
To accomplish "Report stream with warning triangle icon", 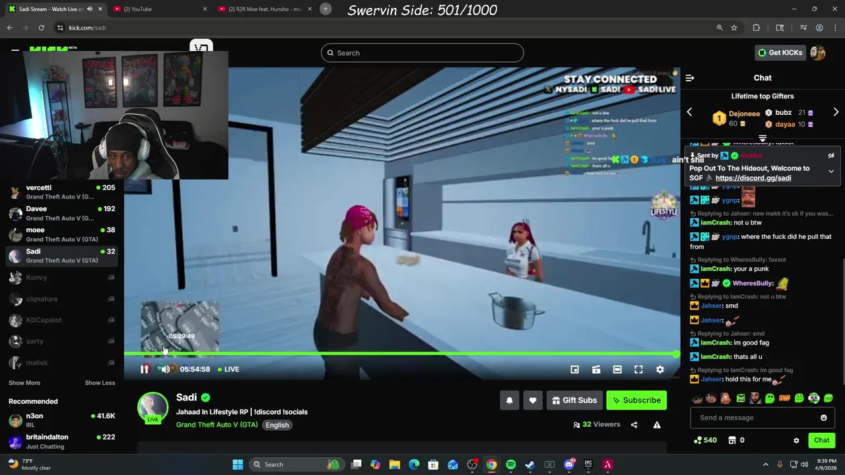I will click(657, 425).
